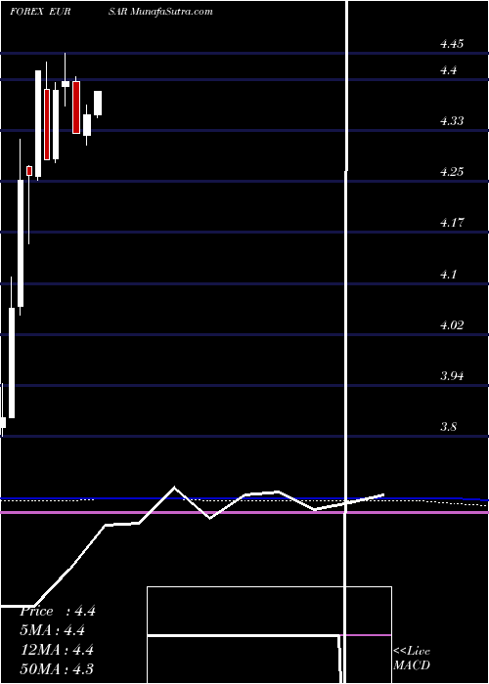This screenshot has height=684, width=489.
Task: Select the 4.17 price axis label
Action: click(452, 223)
